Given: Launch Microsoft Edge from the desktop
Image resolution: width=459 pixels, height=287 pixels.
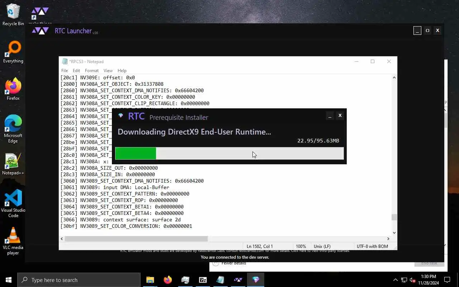Looking at the screenshot, I should (x=13, y=129).
